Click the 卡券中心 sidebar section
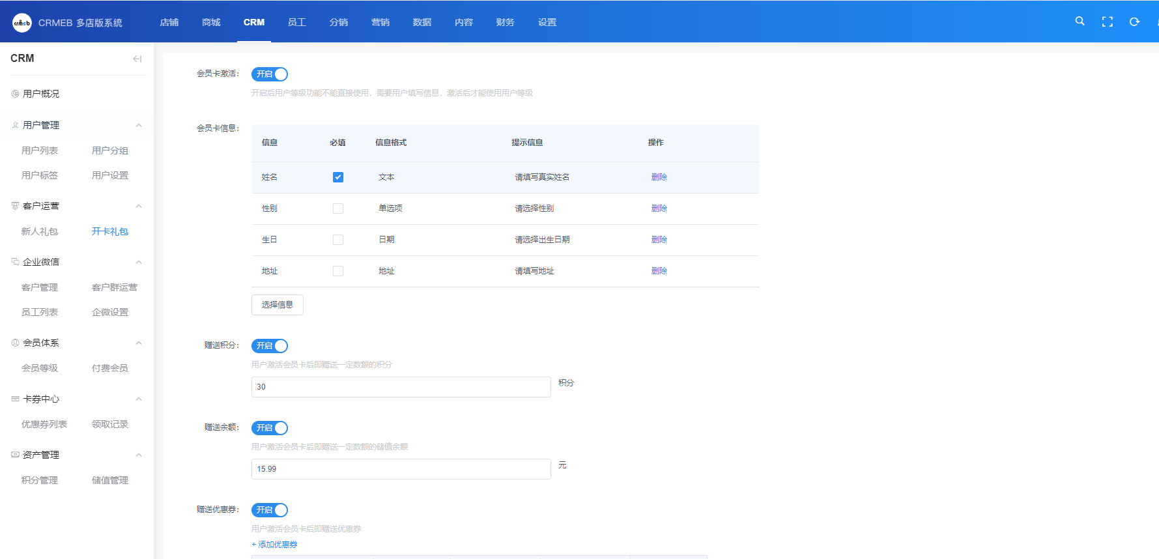This screenshot has width=1159, height=559. coord(41,399)
